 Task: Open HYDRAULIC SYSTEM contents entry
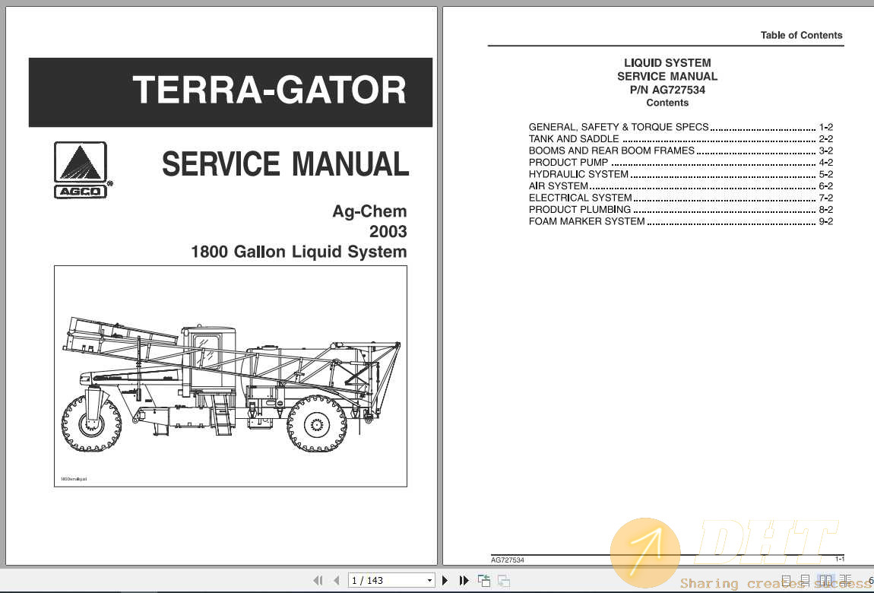click(x=681, y=174)
